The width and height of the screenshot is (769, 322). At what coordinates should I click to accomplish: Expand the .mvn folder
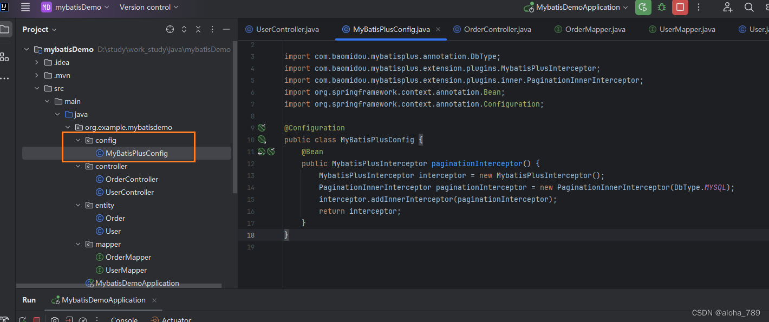(37, 75)
